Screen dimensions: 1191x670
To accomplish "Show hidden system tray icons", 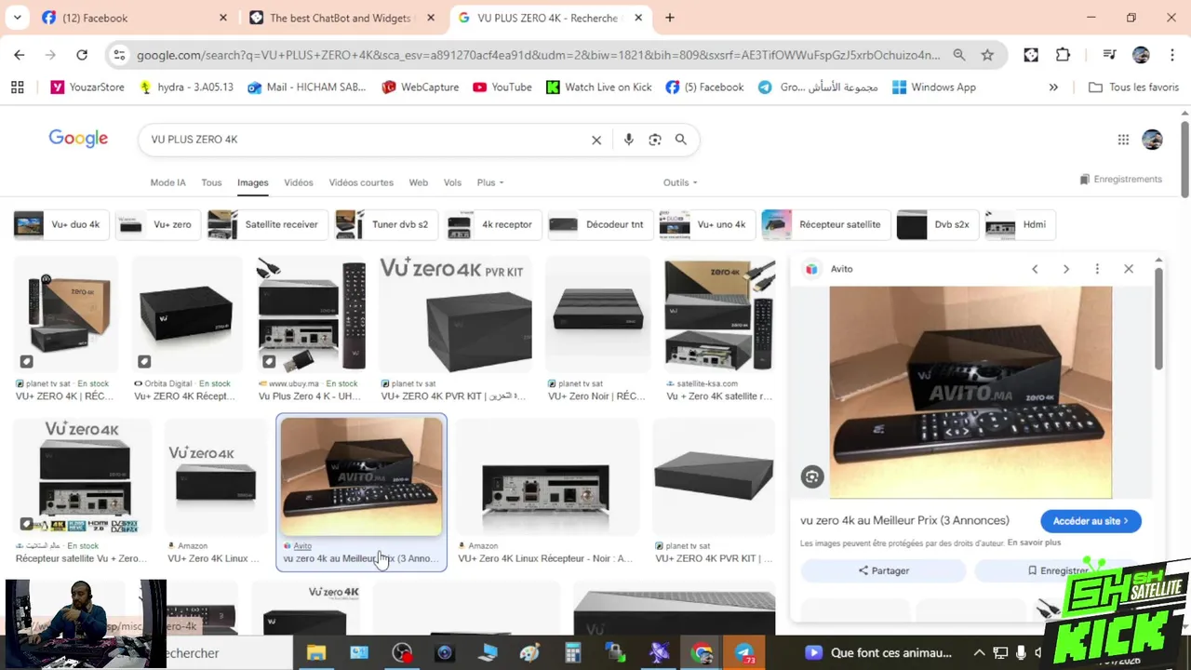I will tap(979, 653).
